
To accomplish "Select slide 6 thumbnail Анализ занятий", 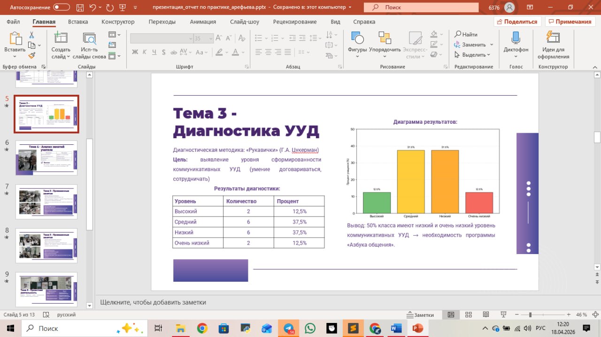I will [x=46, y=158].
